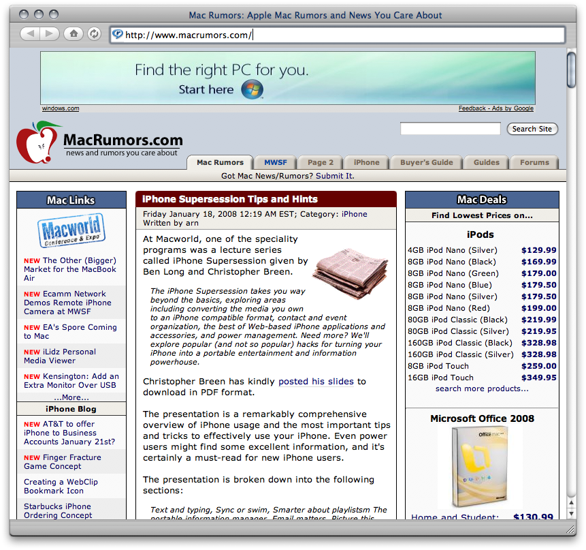Click the $219.95 price for 80GB Classic Silver
Screen dimensions: 586x550
pyautogui.click(x=538, y=331)
